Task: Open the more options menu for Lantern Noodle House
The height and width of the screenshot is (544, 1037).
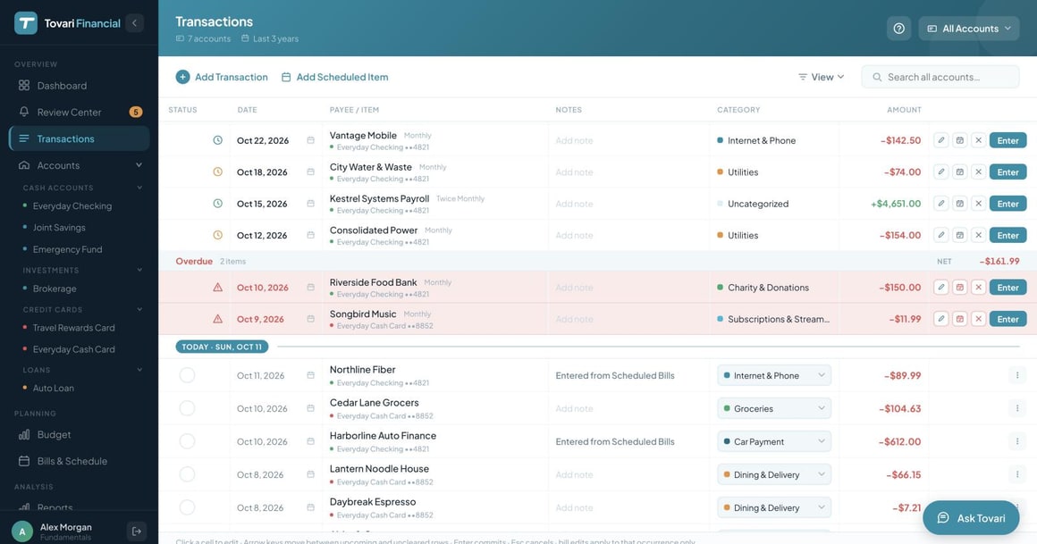Action: pos(1017,474)
